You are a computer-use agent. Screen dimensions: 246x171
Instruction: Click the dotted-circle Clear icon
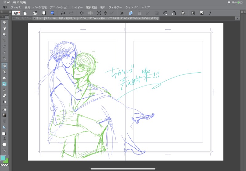click(x=82, y=13)
